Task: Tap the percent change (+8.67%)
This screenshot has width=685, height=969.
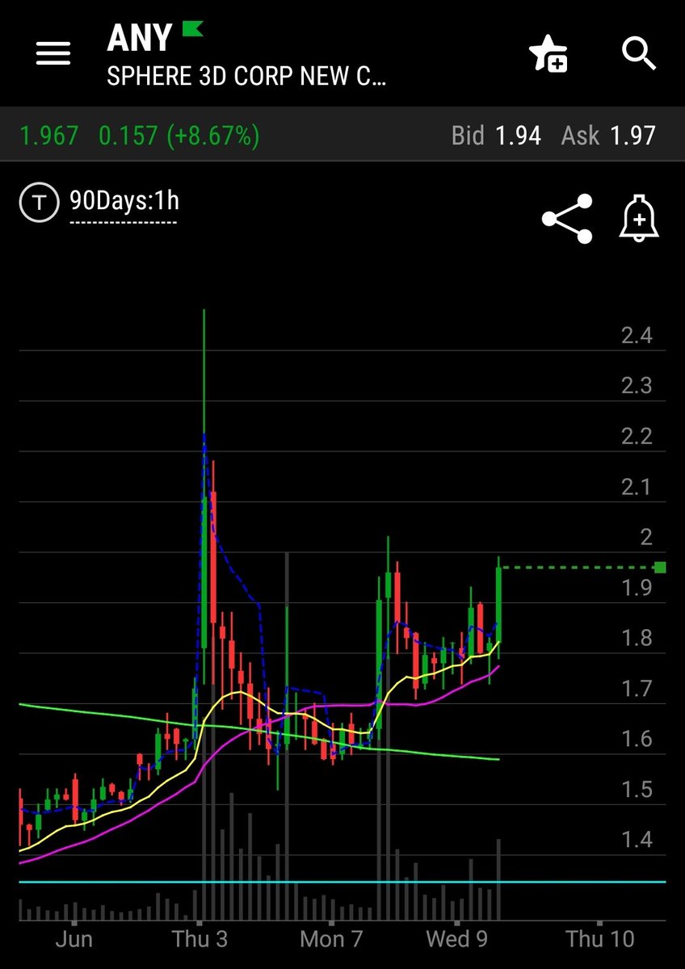Action: [213, 135]
